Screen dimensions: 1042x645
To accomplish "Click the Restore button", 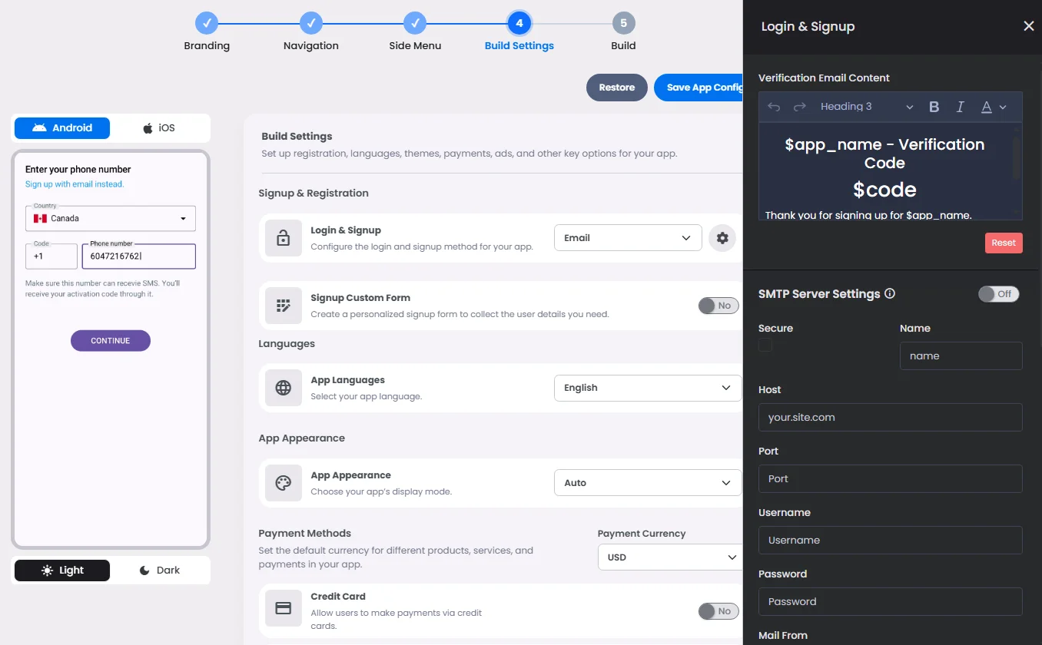I will (616, 88).
